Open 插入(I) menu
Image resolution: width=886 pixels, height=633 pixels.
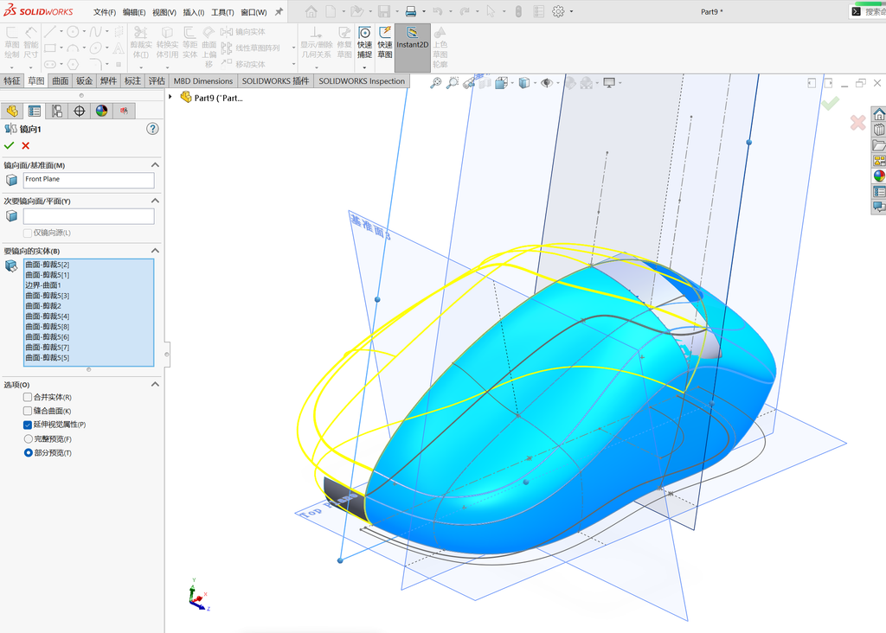tap(193, 12)
